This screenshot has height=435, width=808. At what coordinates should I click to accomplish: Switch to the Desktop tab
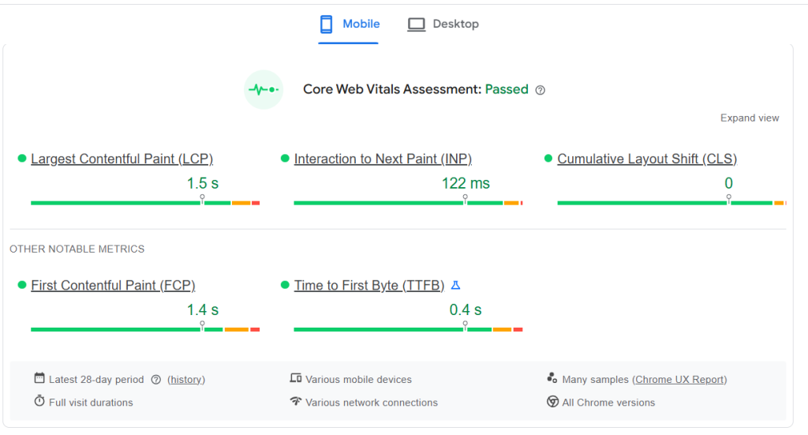[x=443, y=24]
